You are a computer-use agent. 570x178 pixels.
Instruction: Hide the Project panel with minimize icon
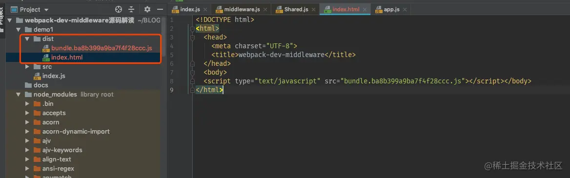(x=160, y=9)
